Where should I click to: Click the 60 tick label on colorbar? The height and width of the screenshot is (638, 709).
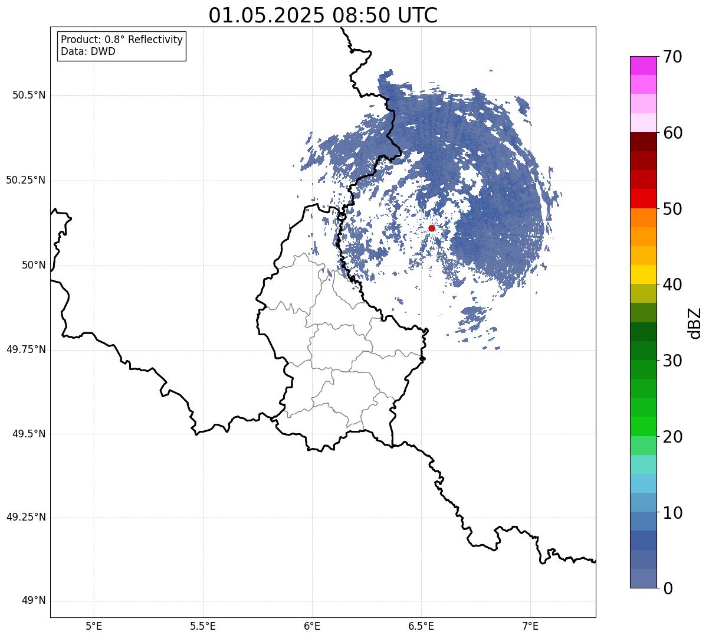tap(672, 133)
